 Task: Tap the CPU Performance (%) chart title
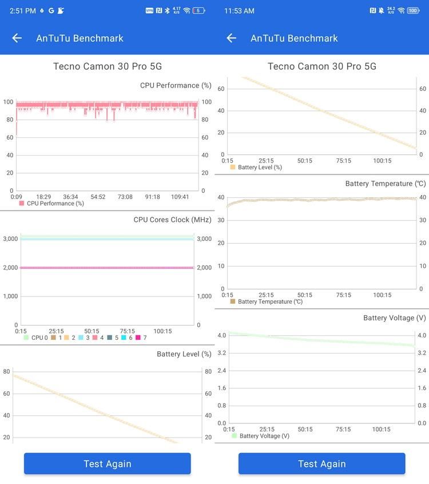176,85
